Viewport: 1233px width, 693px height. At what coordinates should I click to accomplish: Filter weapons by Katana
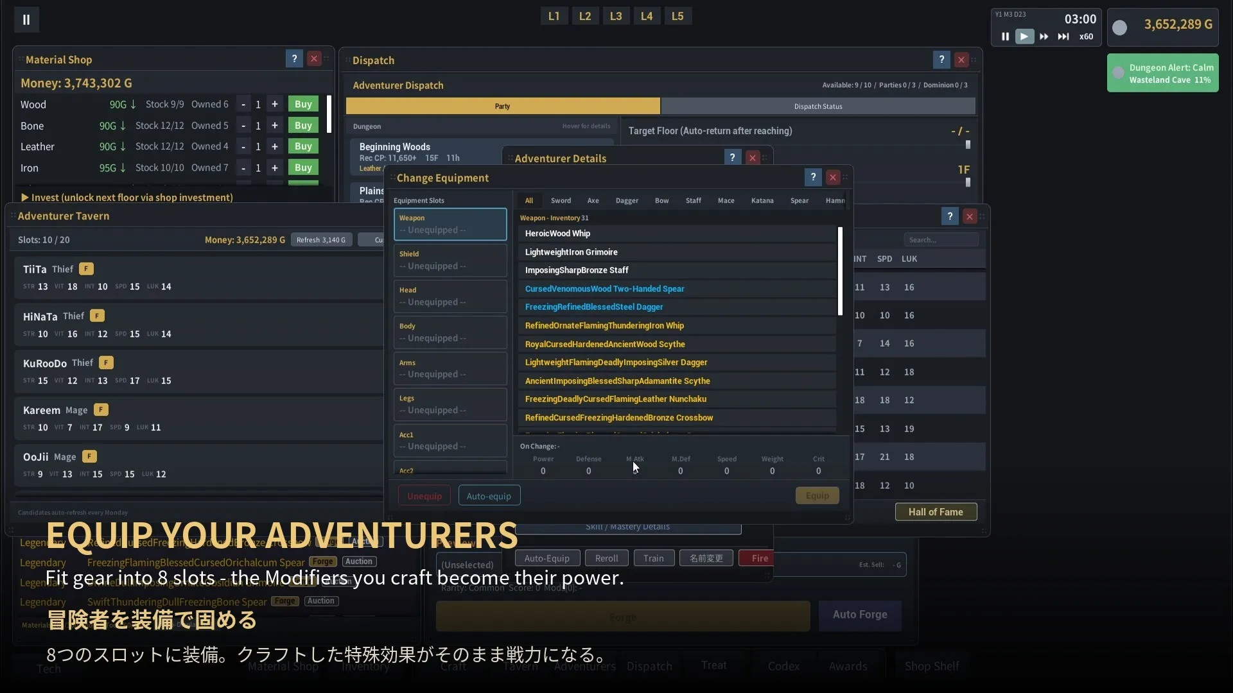coord(762,200)
